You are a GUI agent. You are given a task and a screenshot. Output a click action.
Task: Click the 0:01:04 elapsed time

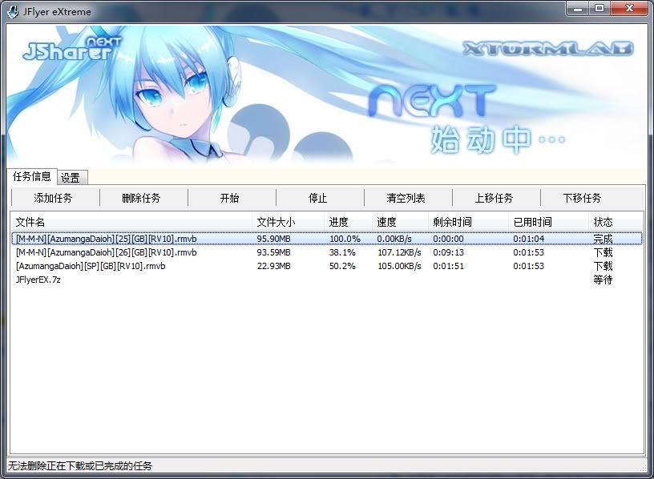click(528, 239)
